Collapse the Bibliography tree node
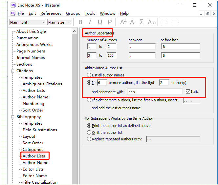The image size is (218, 185). pos(13,117)
